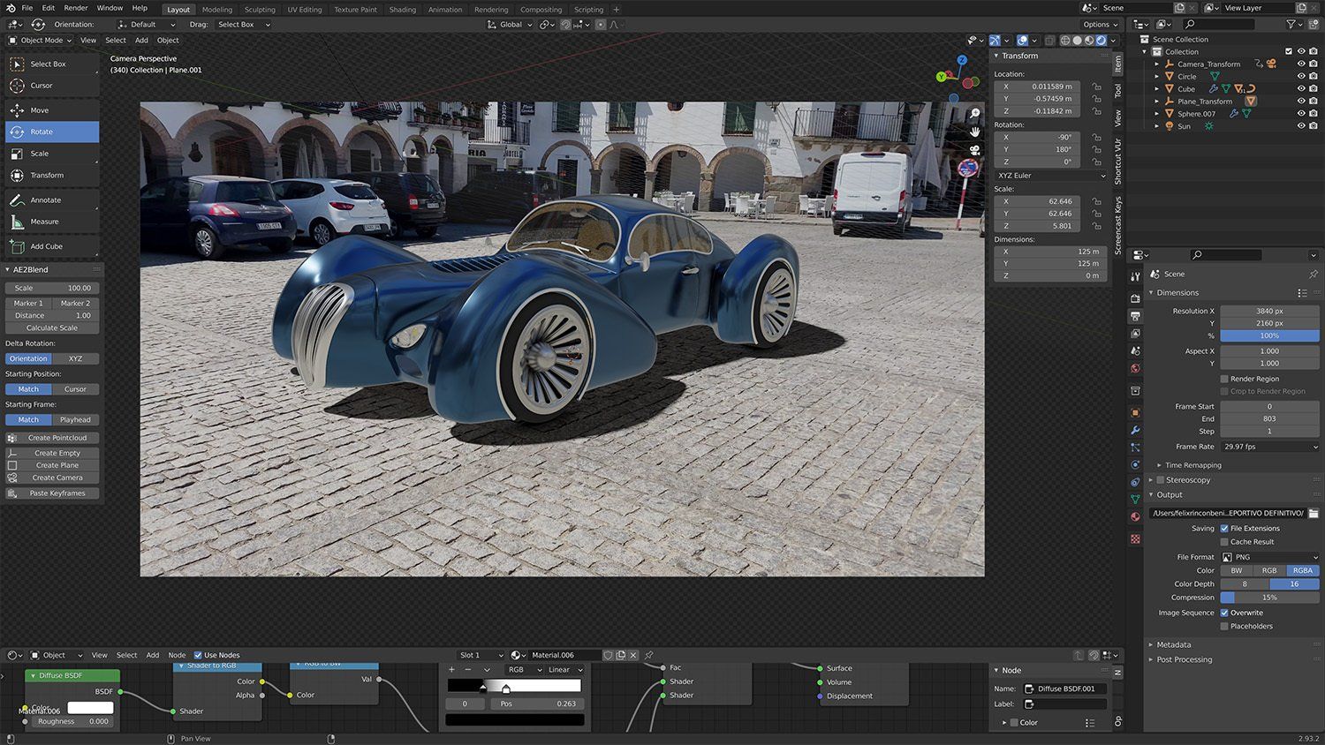Select the Move tool
The image size is (1325, 745).
pyautogui.click(x=40, y=110)
